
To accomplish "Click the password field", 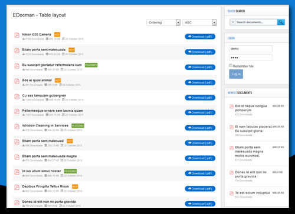I will click(251, 58).
